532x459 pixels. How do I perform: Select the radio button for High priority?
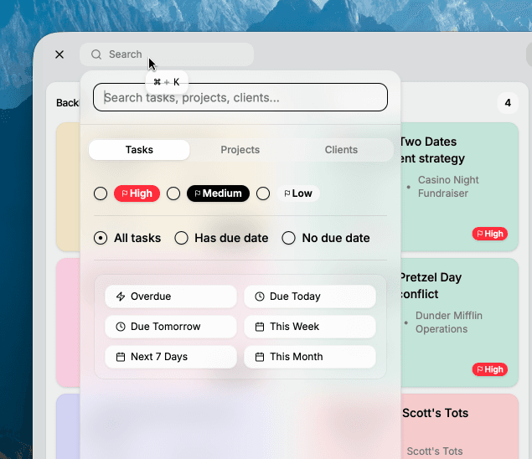101,193
